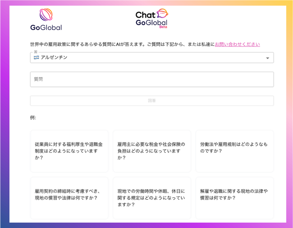Click the 国 field label

[x=36, y=52]
